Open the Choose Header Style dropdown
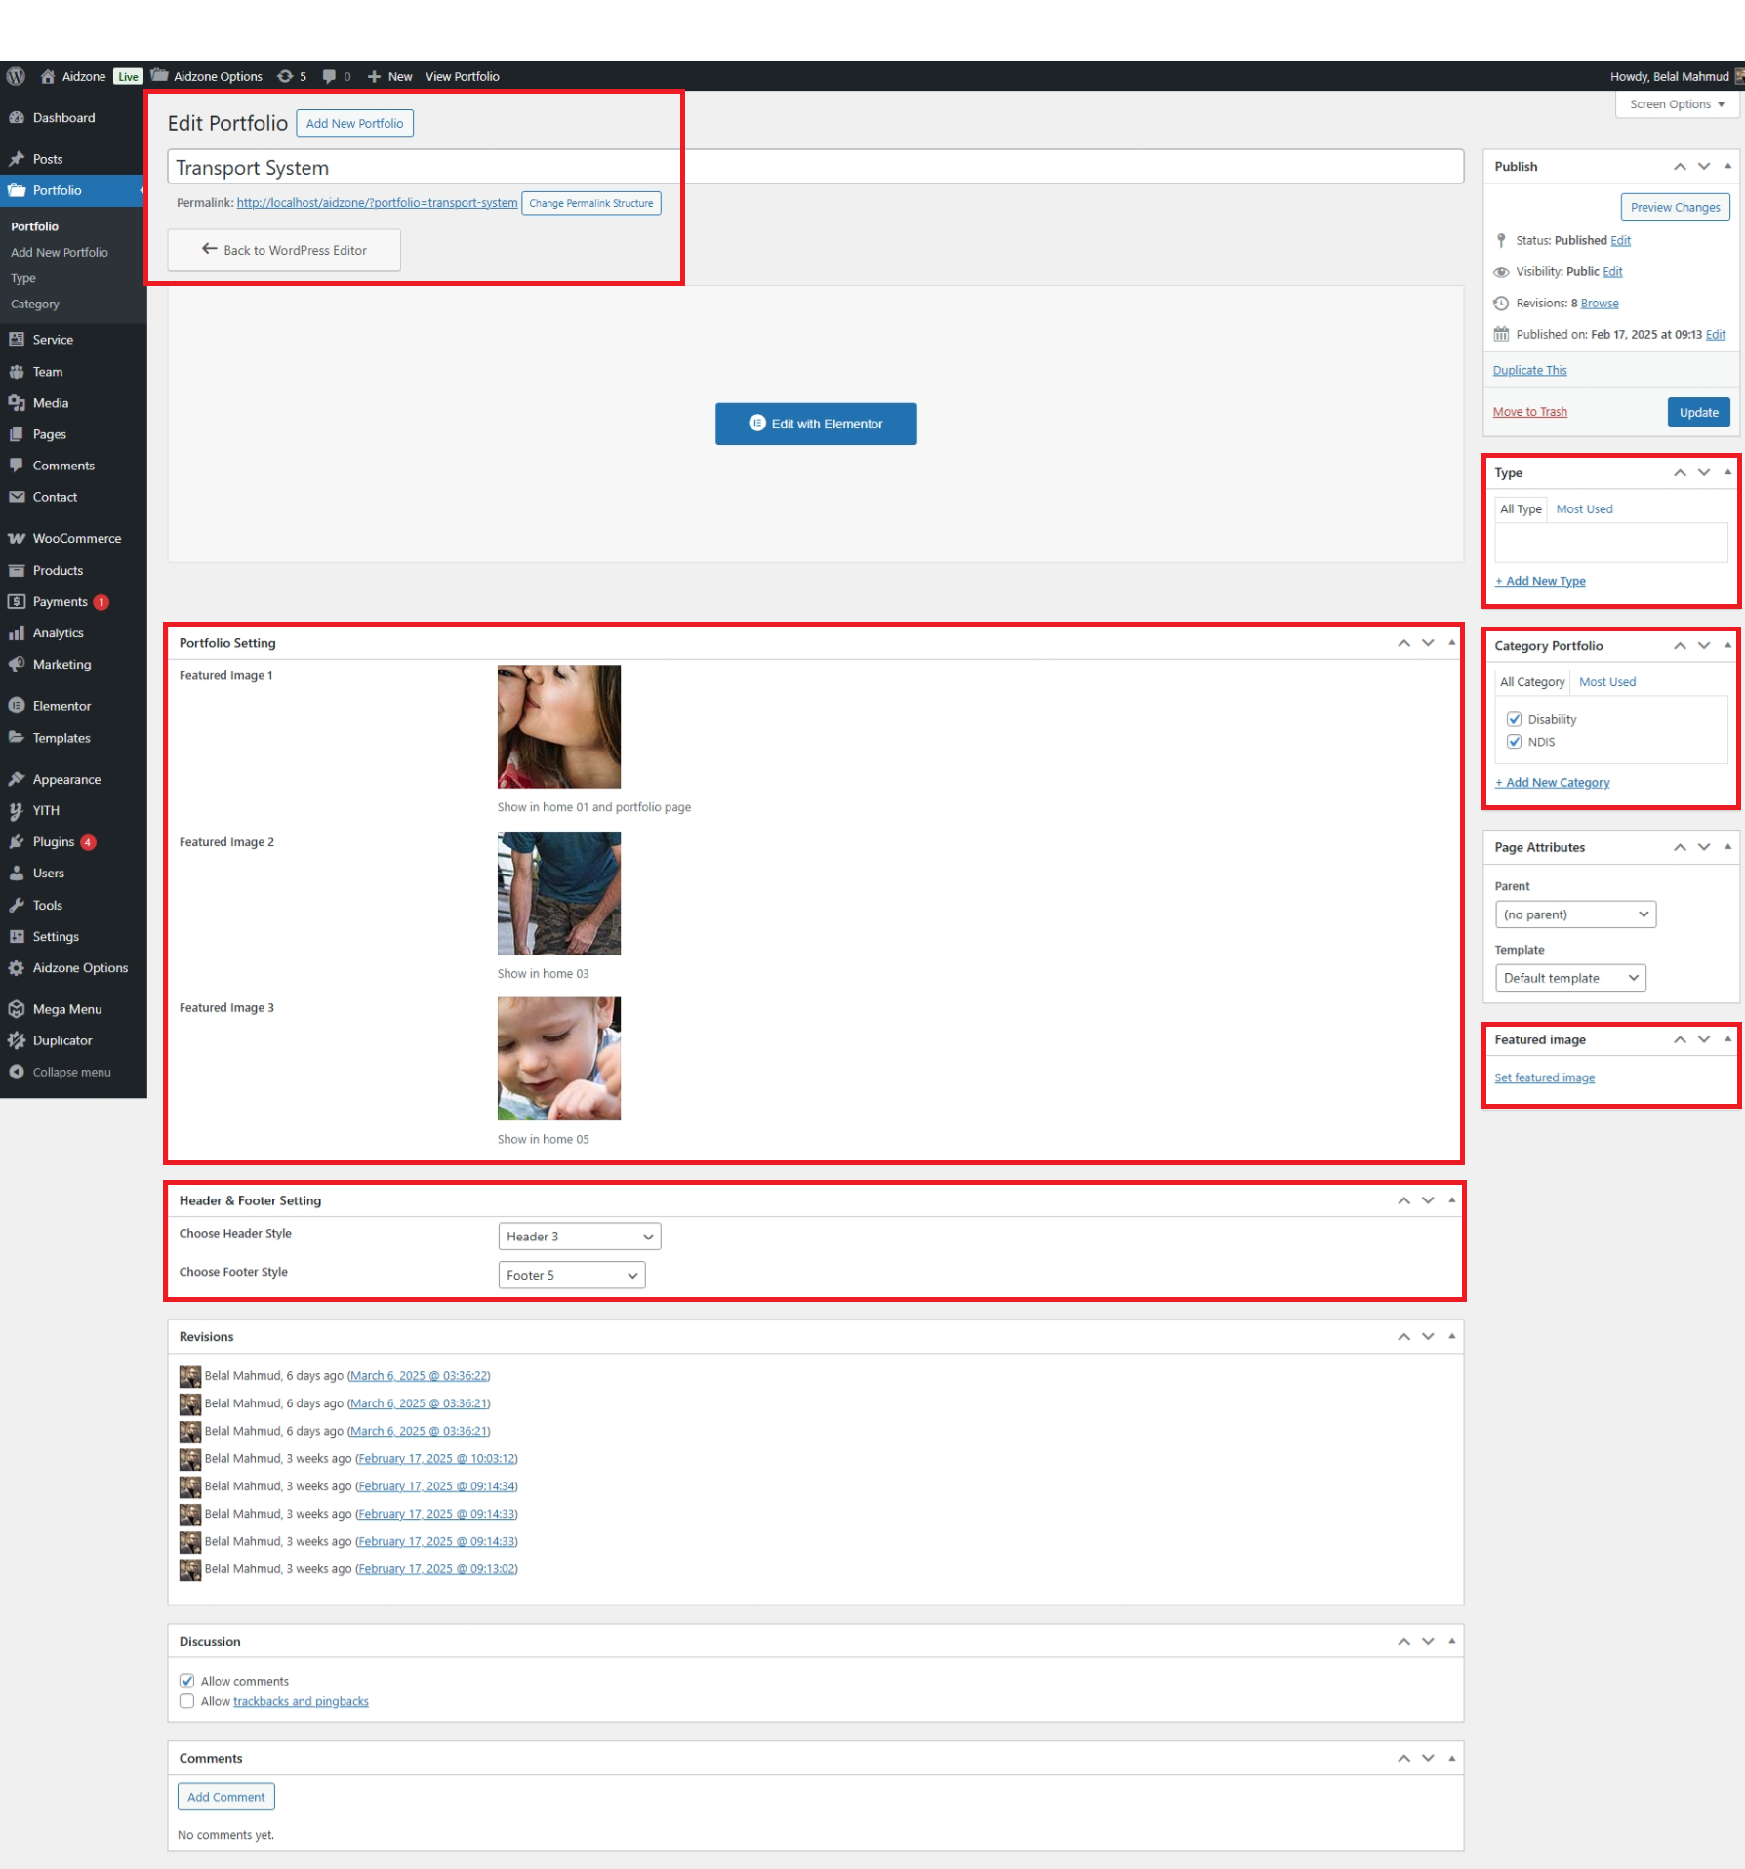This screenshot has width=1745, height=1869. point(579,1237)
